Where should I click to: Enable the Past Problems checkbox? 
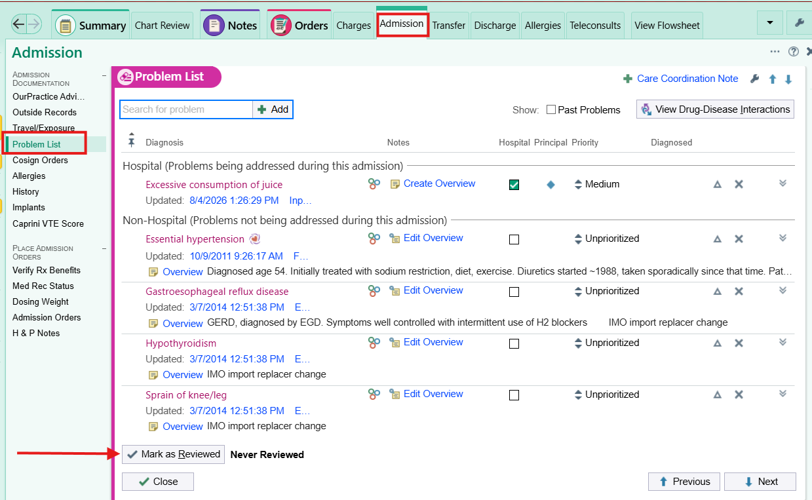[x=551, y=109]
